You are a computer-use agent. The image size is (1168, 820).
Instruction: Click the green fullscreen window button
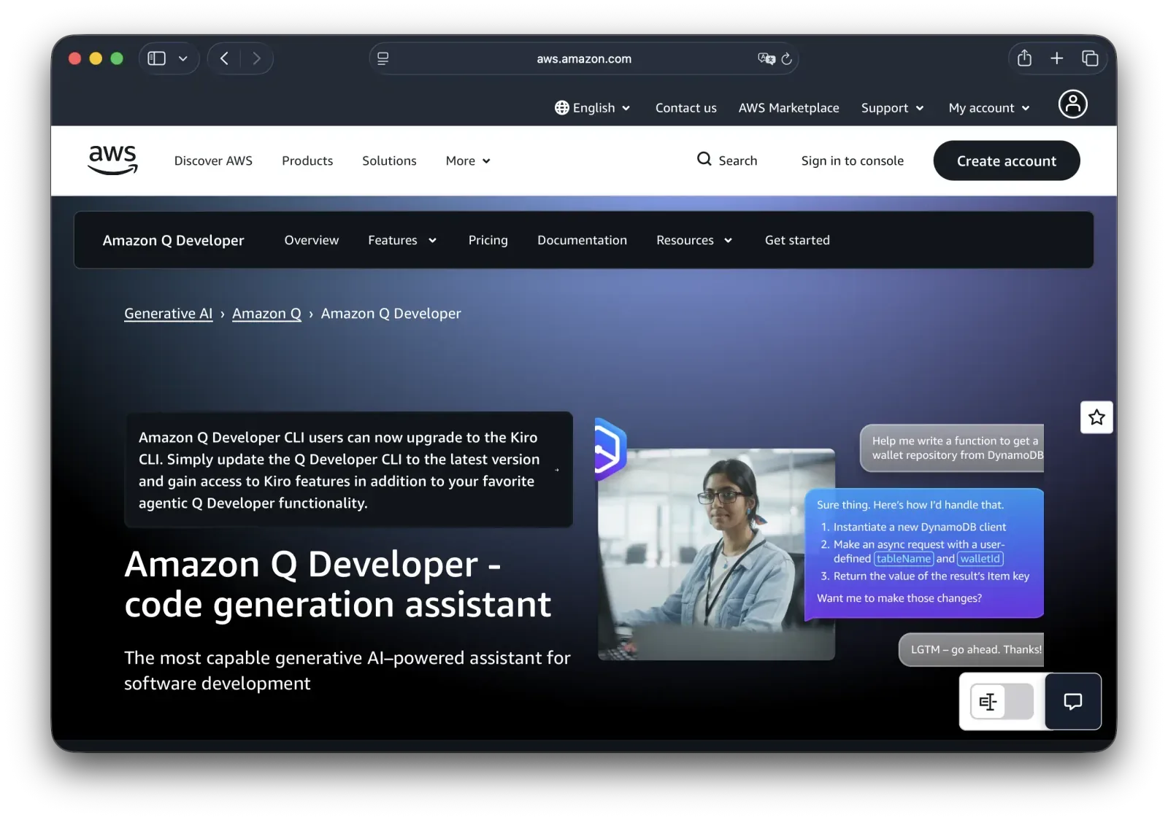tap(117, 58)
